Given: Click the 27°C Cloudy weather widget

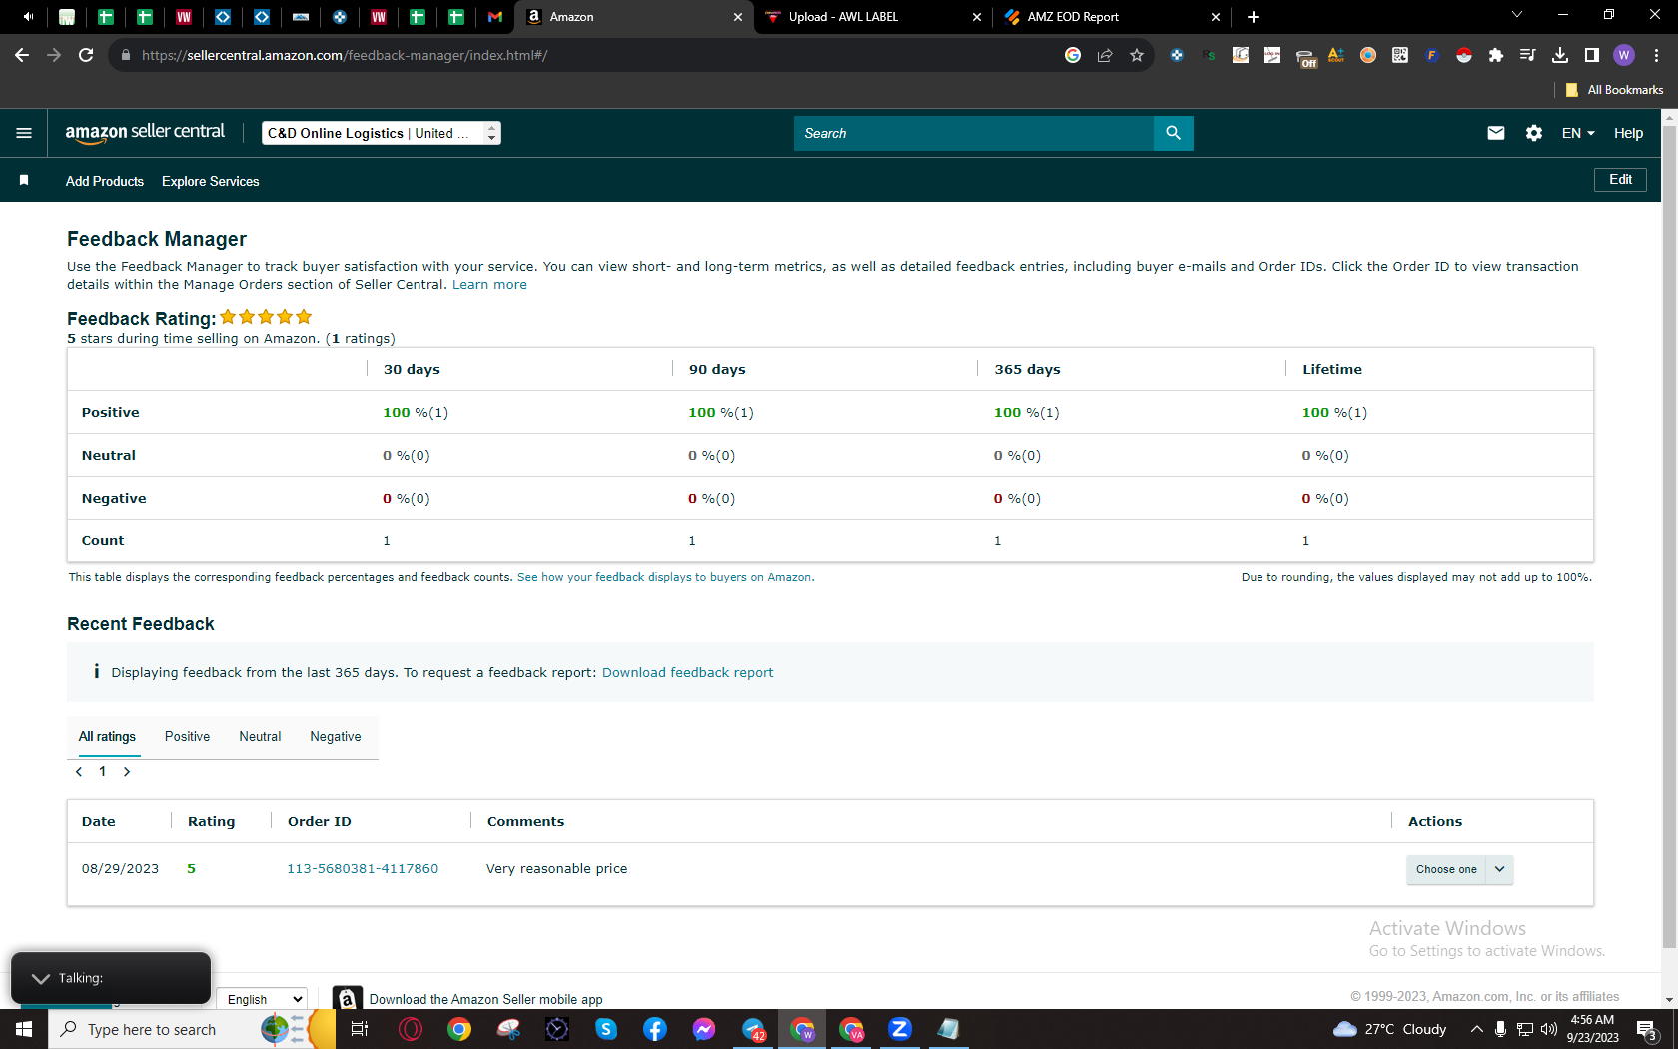Looking at the screenshot, I should click(x=1390, y=1029).
